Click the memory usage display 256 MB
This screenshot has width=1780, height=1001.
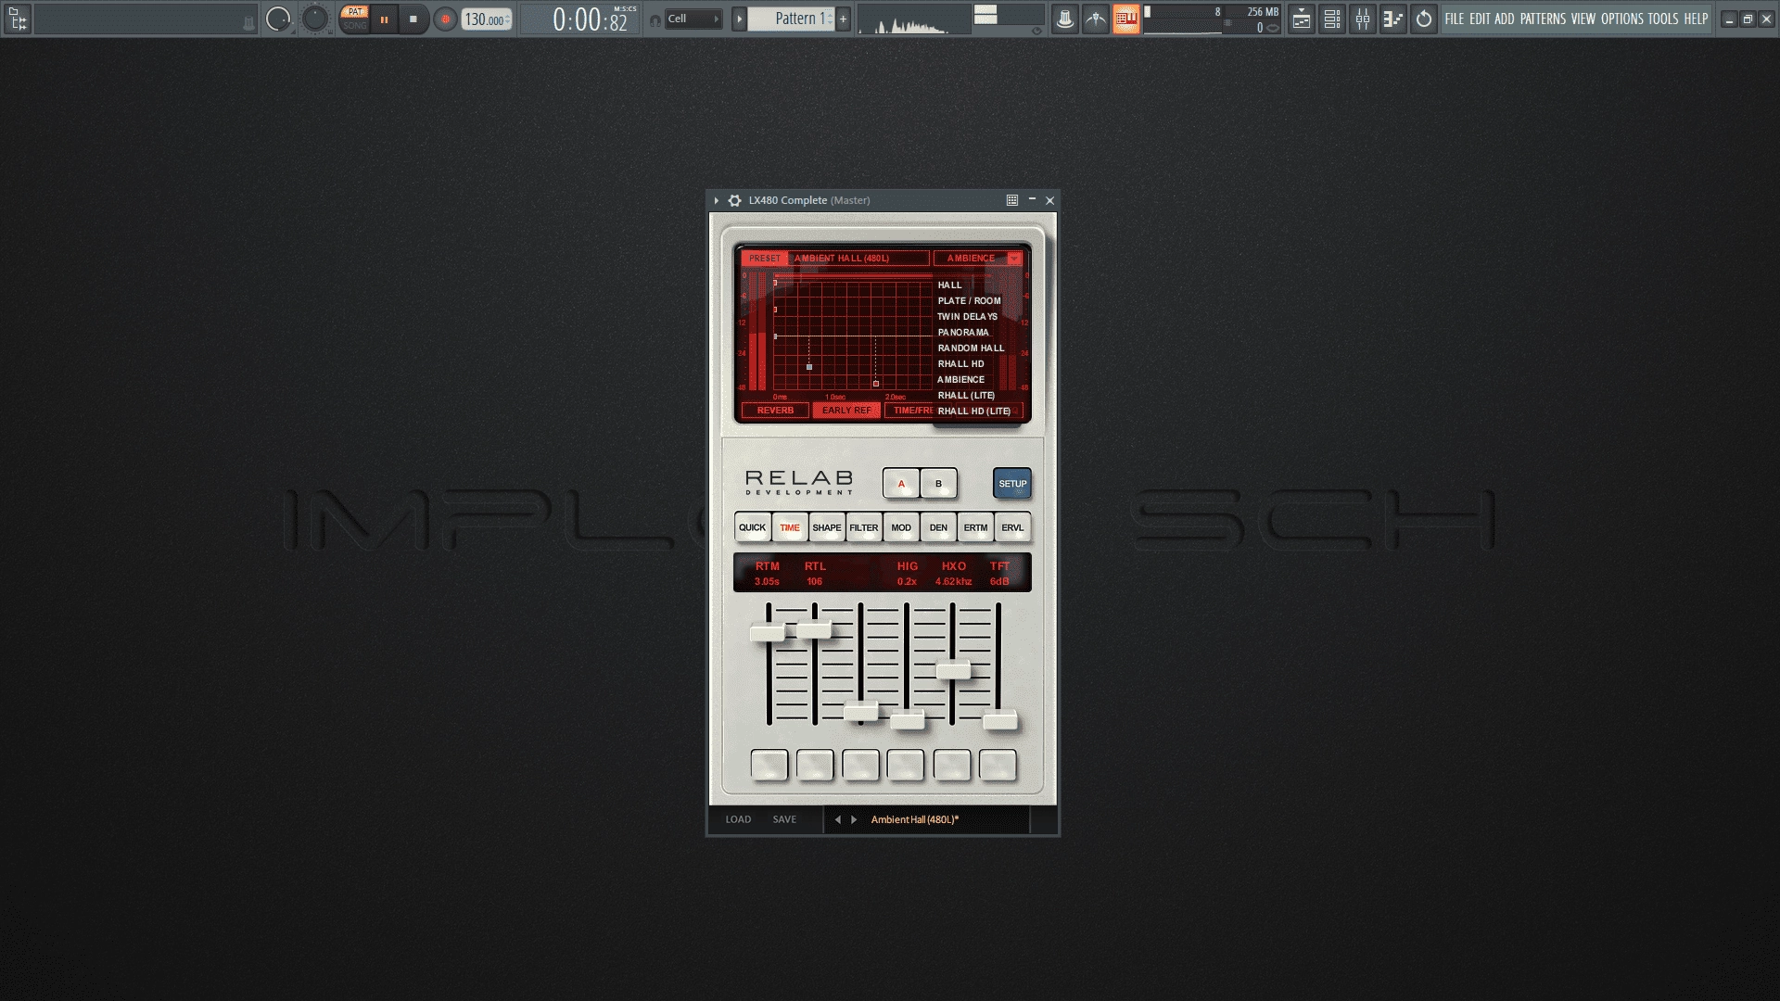pyautogui.click(x=1263, y=12)
